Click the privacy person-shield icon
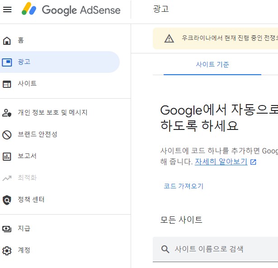 tap(7, 113)
